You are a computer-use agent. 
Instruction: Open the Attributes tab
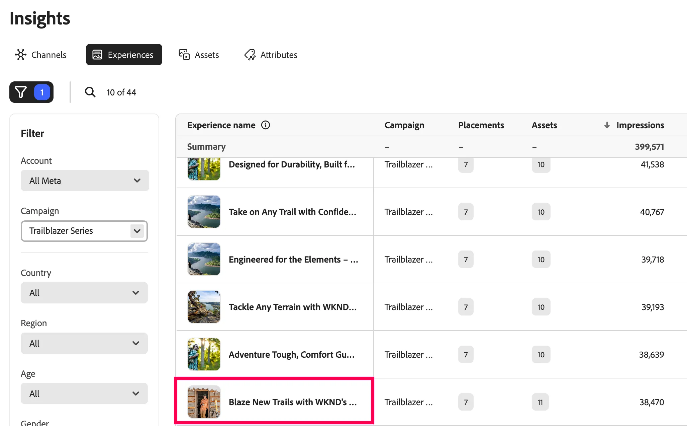click(271, 55)
